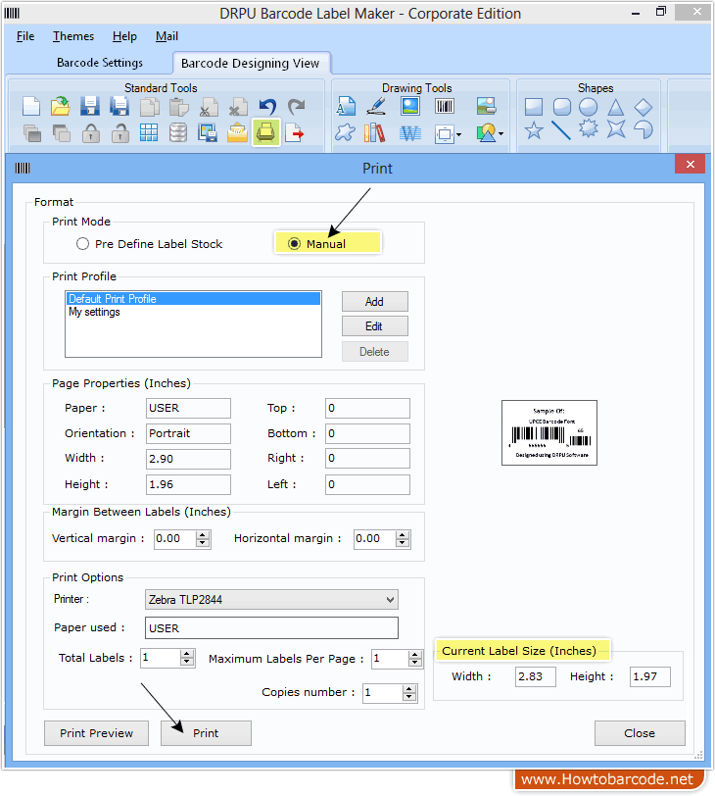Click the Close button at dialog bottom
The height and width of the screenshot is (796, 715).
coord(640,733)
